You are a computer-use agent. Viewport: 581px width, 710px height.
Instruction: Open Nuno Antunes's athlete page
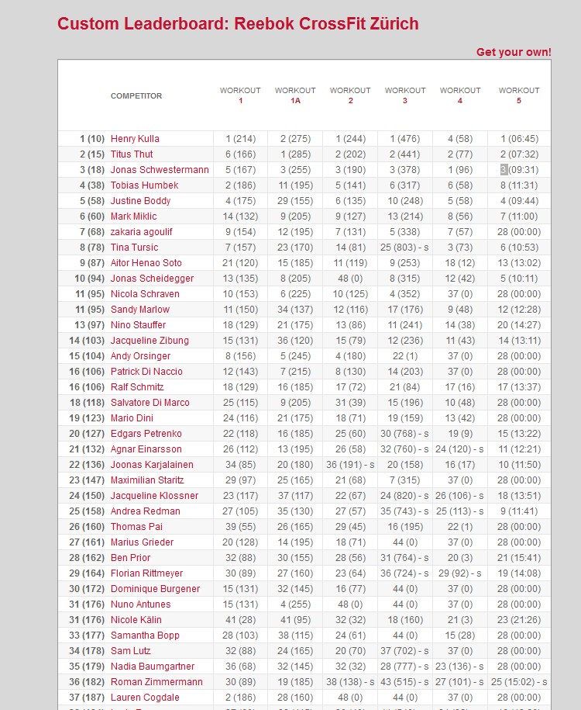point(141,604)
